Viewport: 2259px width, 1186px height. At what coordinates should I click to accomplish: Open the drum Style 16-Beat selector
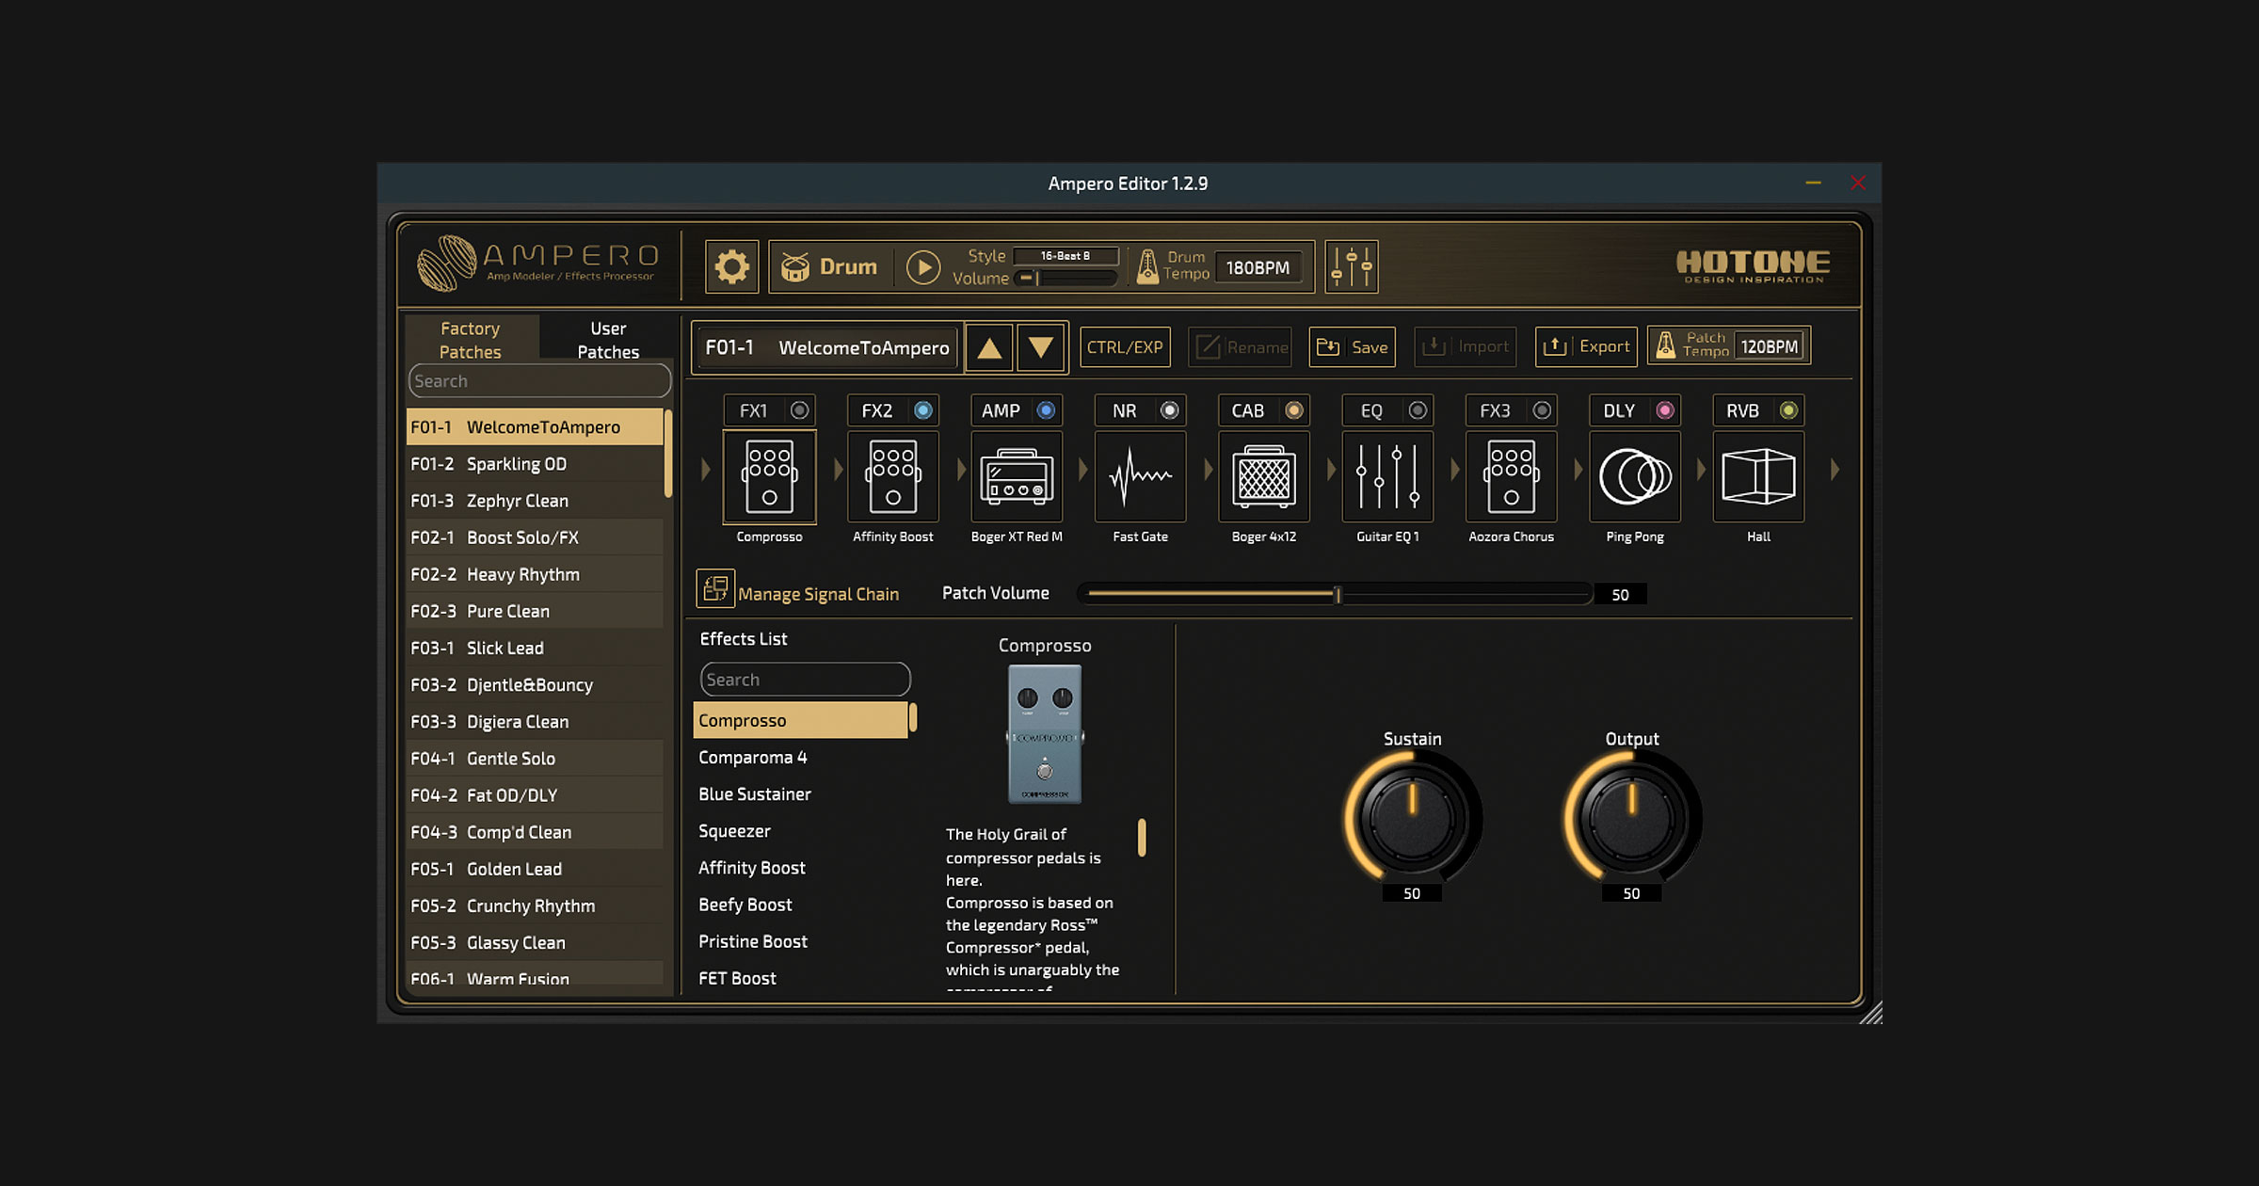pyautogui.click(x=1065, y=256)
